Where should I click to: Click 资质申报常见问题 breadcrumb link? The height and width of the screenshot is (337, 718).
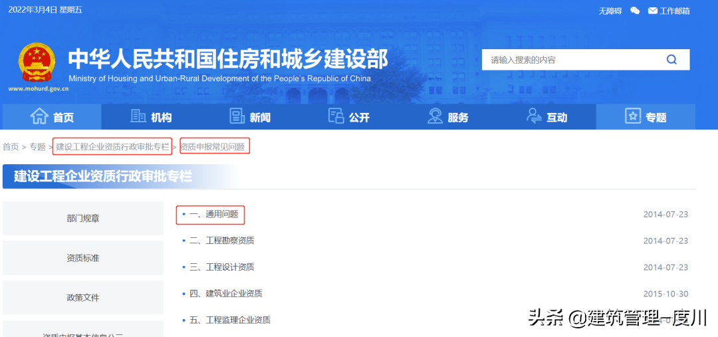point(213,147)
